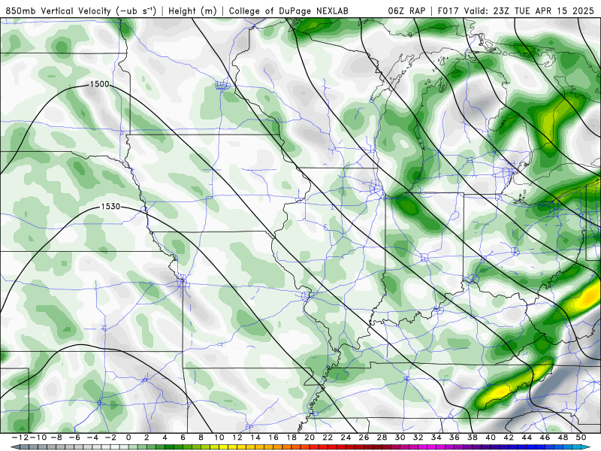Click the '-2' colorbar tick label
Screen dimensions: 601x451
tap(110, 437)
